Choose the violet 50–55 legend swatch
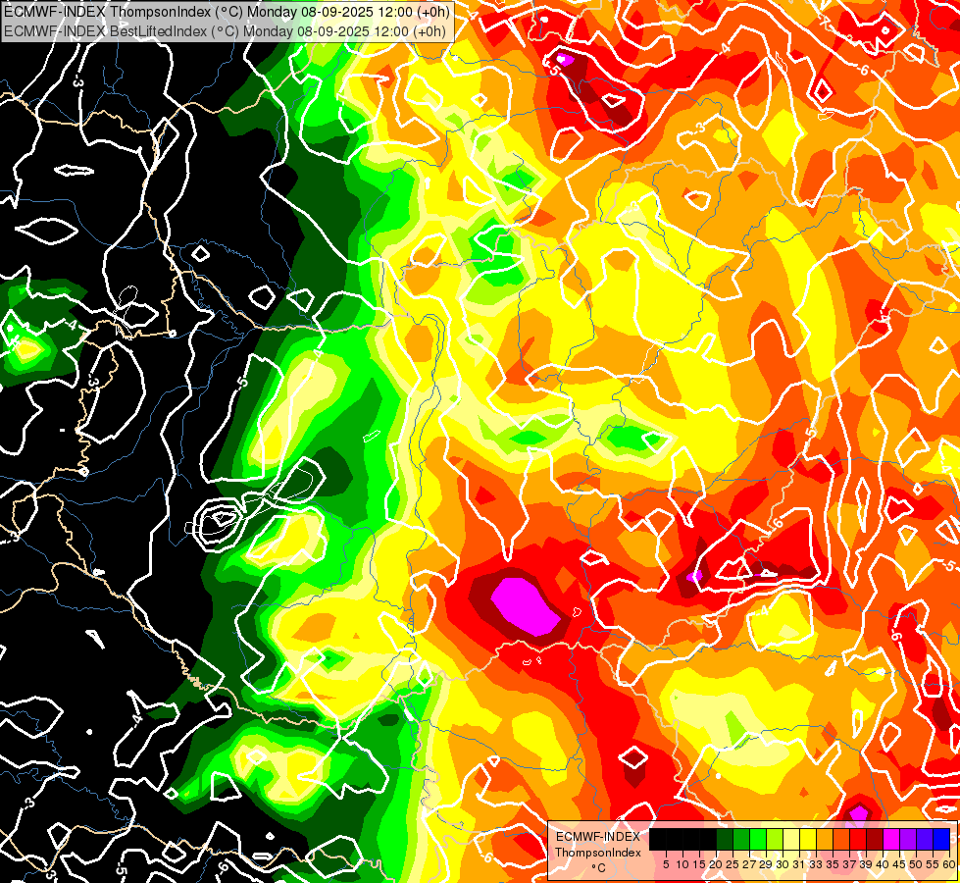 [x=925, y=840]
